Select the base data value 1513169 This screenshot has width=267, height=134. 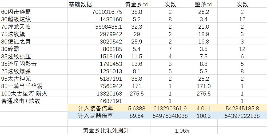click(x=95, y=56)
